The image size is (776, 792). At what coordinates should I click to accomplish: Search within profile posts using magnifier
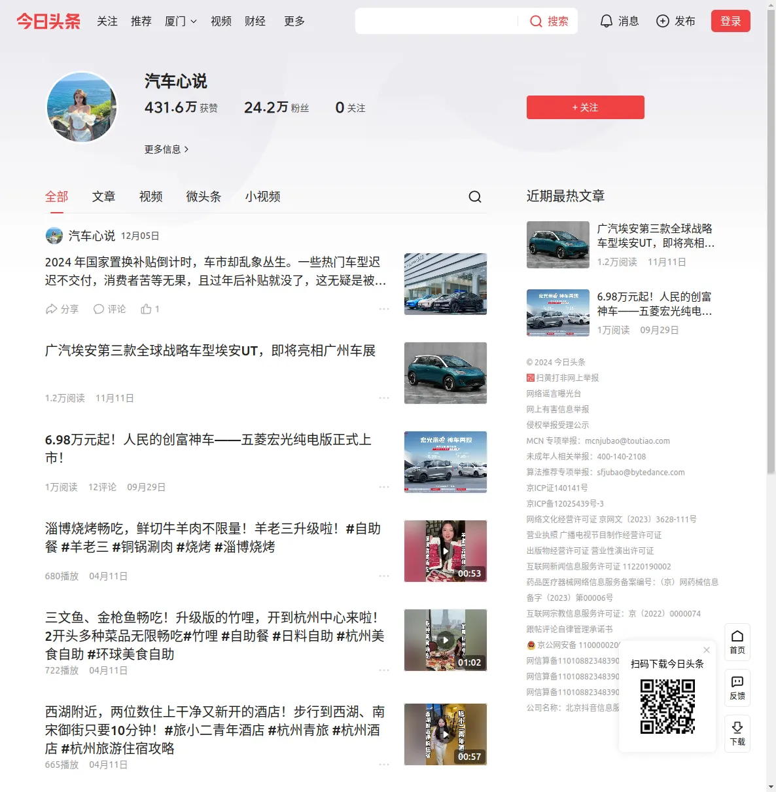coord(475,196)
